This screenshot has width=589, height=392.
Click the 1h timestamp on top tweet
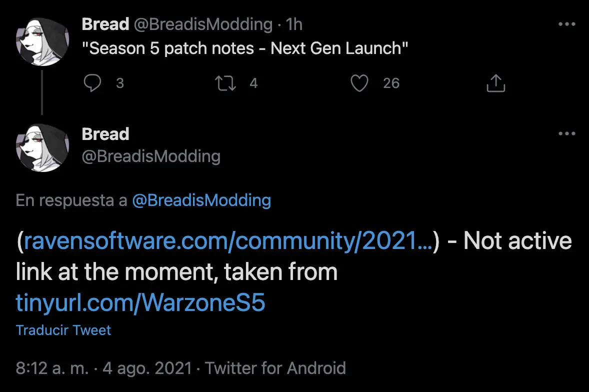coord(294,24)
